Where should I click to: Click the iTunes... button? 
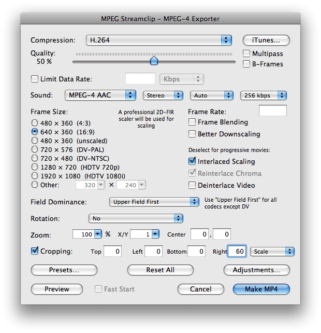[x=266, y=40]
